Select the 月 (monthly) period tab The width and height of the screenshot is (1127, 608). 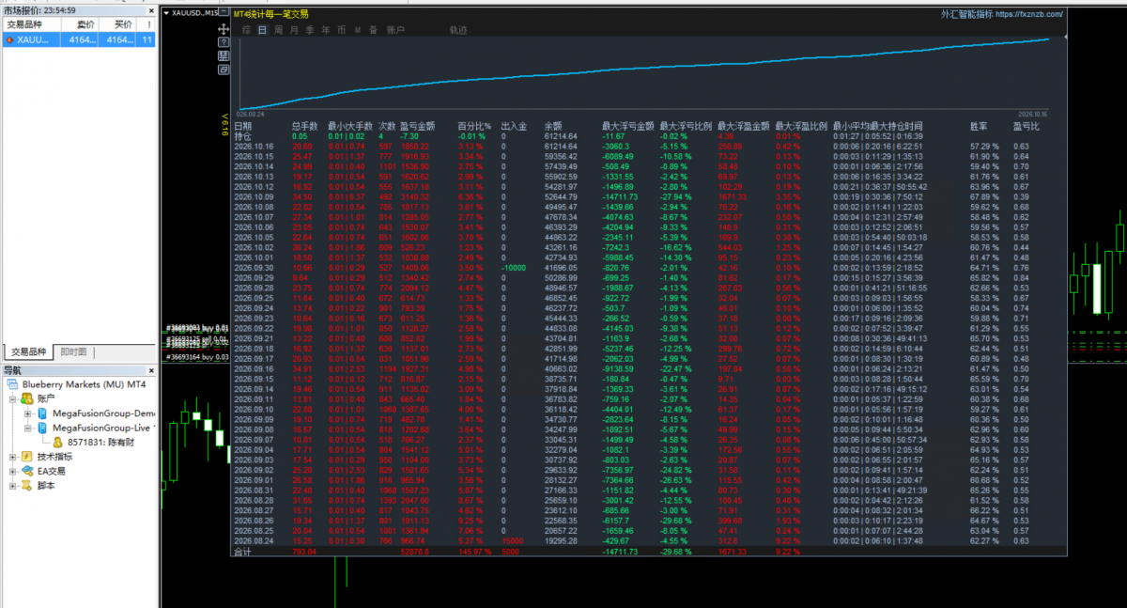(295, 30)
